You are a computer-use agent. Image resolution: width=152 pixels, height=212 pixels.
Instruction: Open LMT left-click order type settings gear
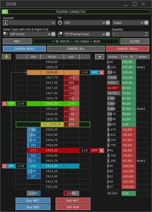coord(53,34)
